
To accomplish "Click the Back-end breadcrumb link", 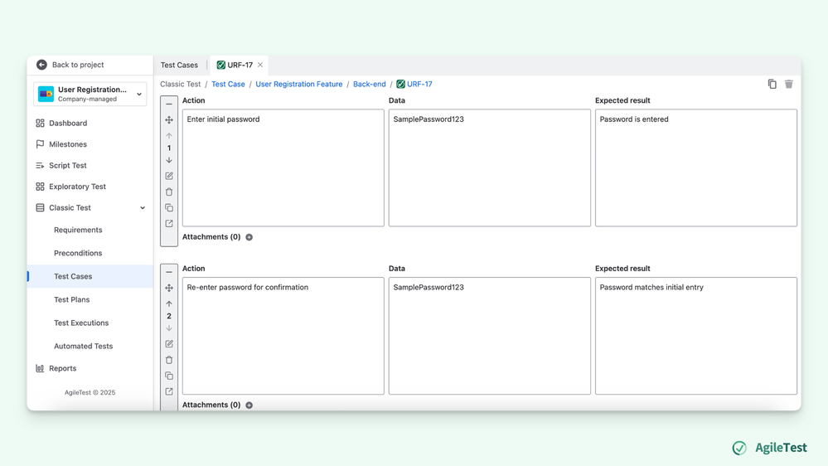I will pyautogui.click(x=370, y=84).
